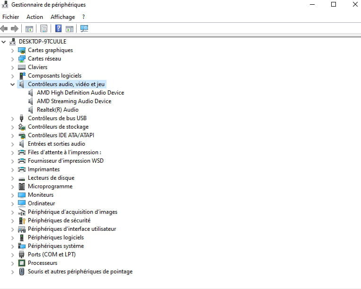Viewport: 361px width, 289px height.
Task: Select the Realtek(R) Audio device
Action: click(58, 110)
